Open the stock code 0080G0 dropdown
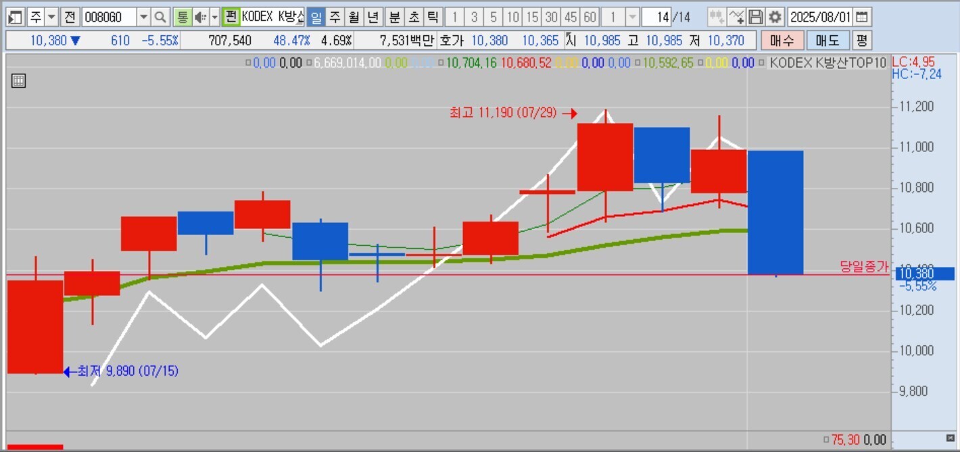The height and width of the screenshot is (452, 960). [x=143, y=17]
